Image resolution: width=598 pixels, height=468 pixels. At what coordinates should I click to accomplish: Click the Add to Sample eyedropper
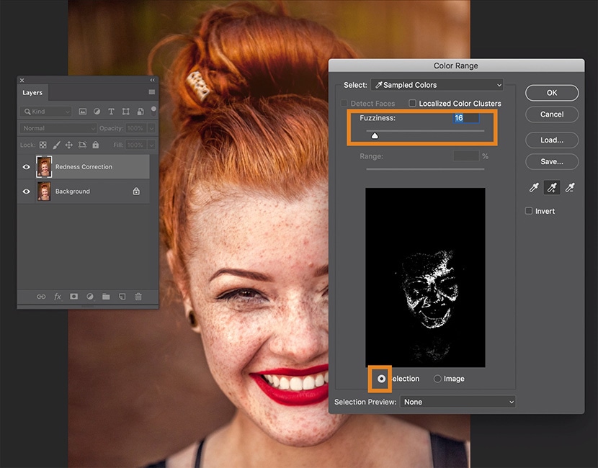coord(552,188)
